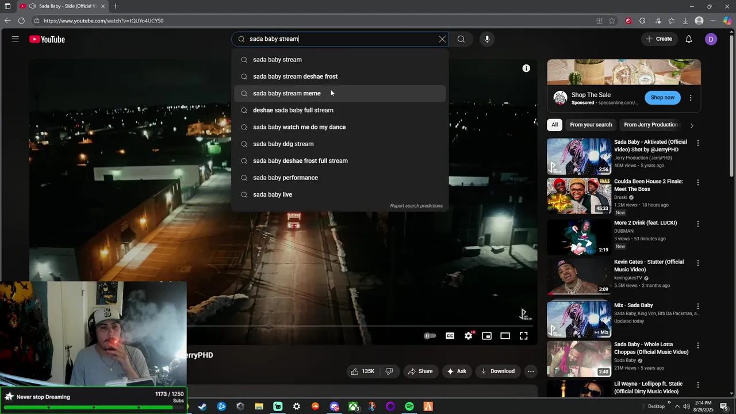Open the sponsored ad options menu
The image size is (736, 414).
pos(691,98)
